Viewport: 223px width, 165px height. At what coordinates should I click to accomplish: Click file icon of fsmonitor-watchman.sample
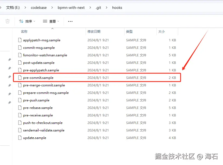(20, 55)
